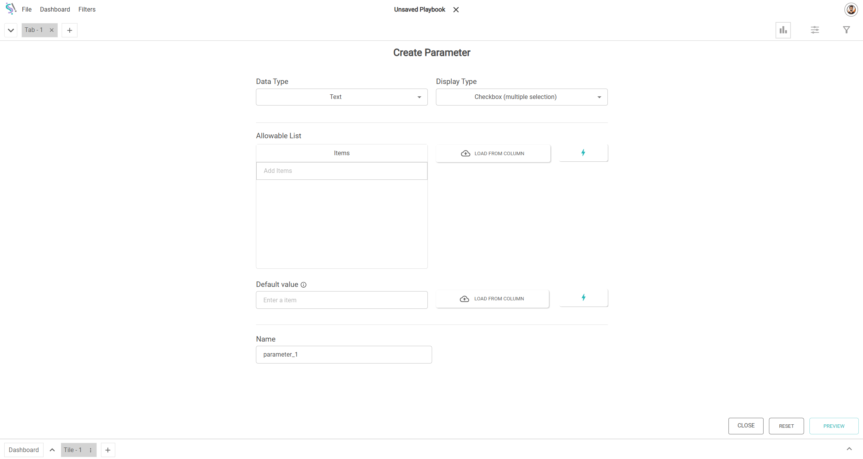Viewport: 863px width, 459px height.
Task: Open the Filters menu
Action: pos(87,9)
